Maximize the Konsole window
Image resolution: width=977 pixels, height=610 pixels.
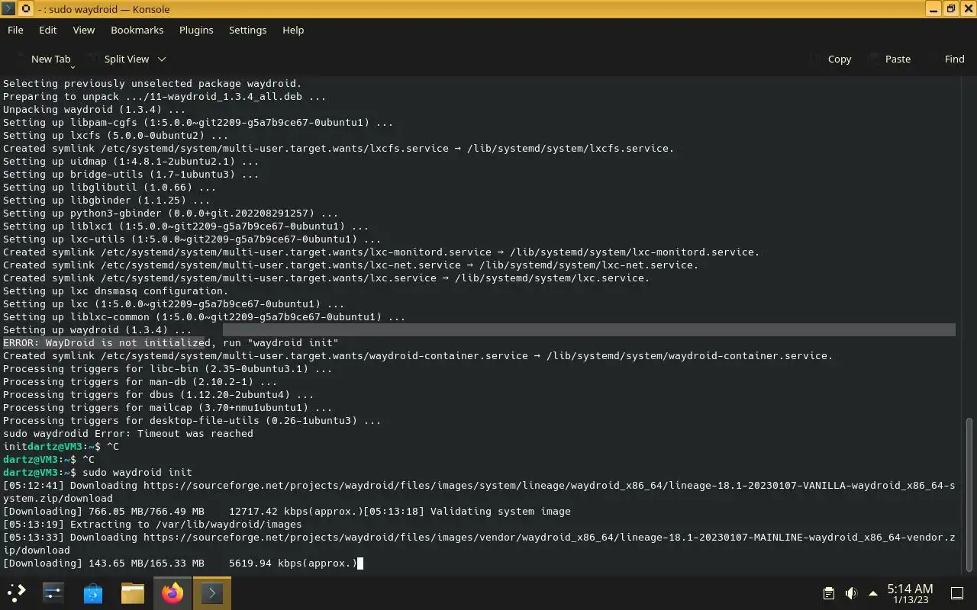(x=951, y=9)
